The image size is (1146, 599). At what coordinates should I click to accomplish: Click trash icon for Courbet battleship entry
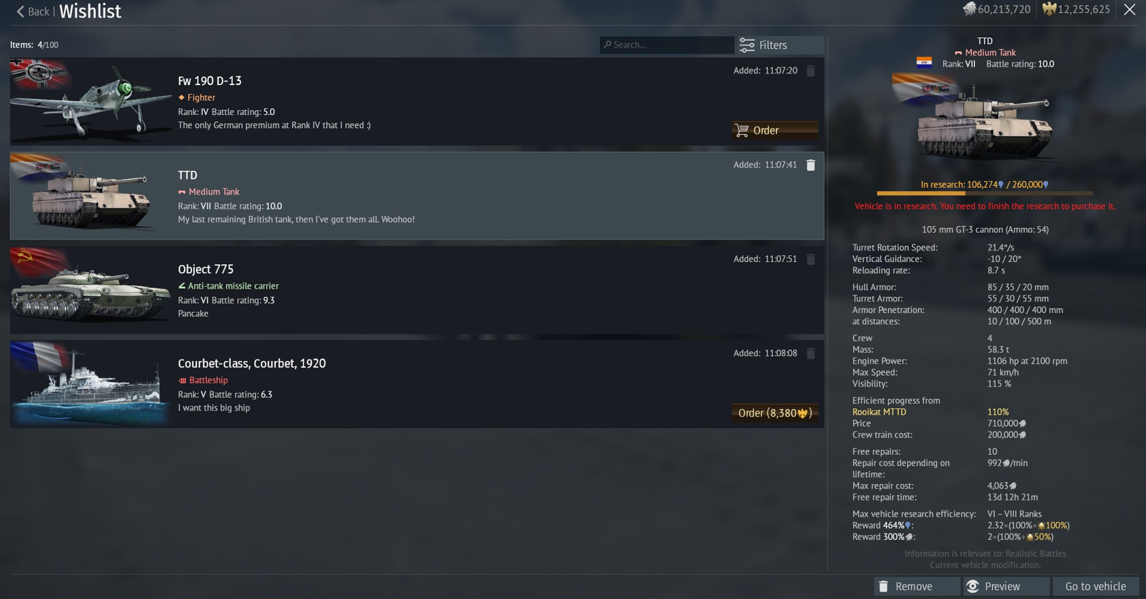click(x=810, y=353)
